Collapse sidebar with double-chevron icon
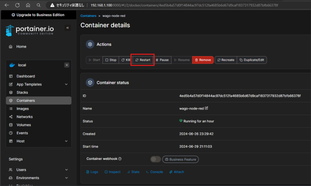This screenshot has height=186, width=311. tap(67, 28)
